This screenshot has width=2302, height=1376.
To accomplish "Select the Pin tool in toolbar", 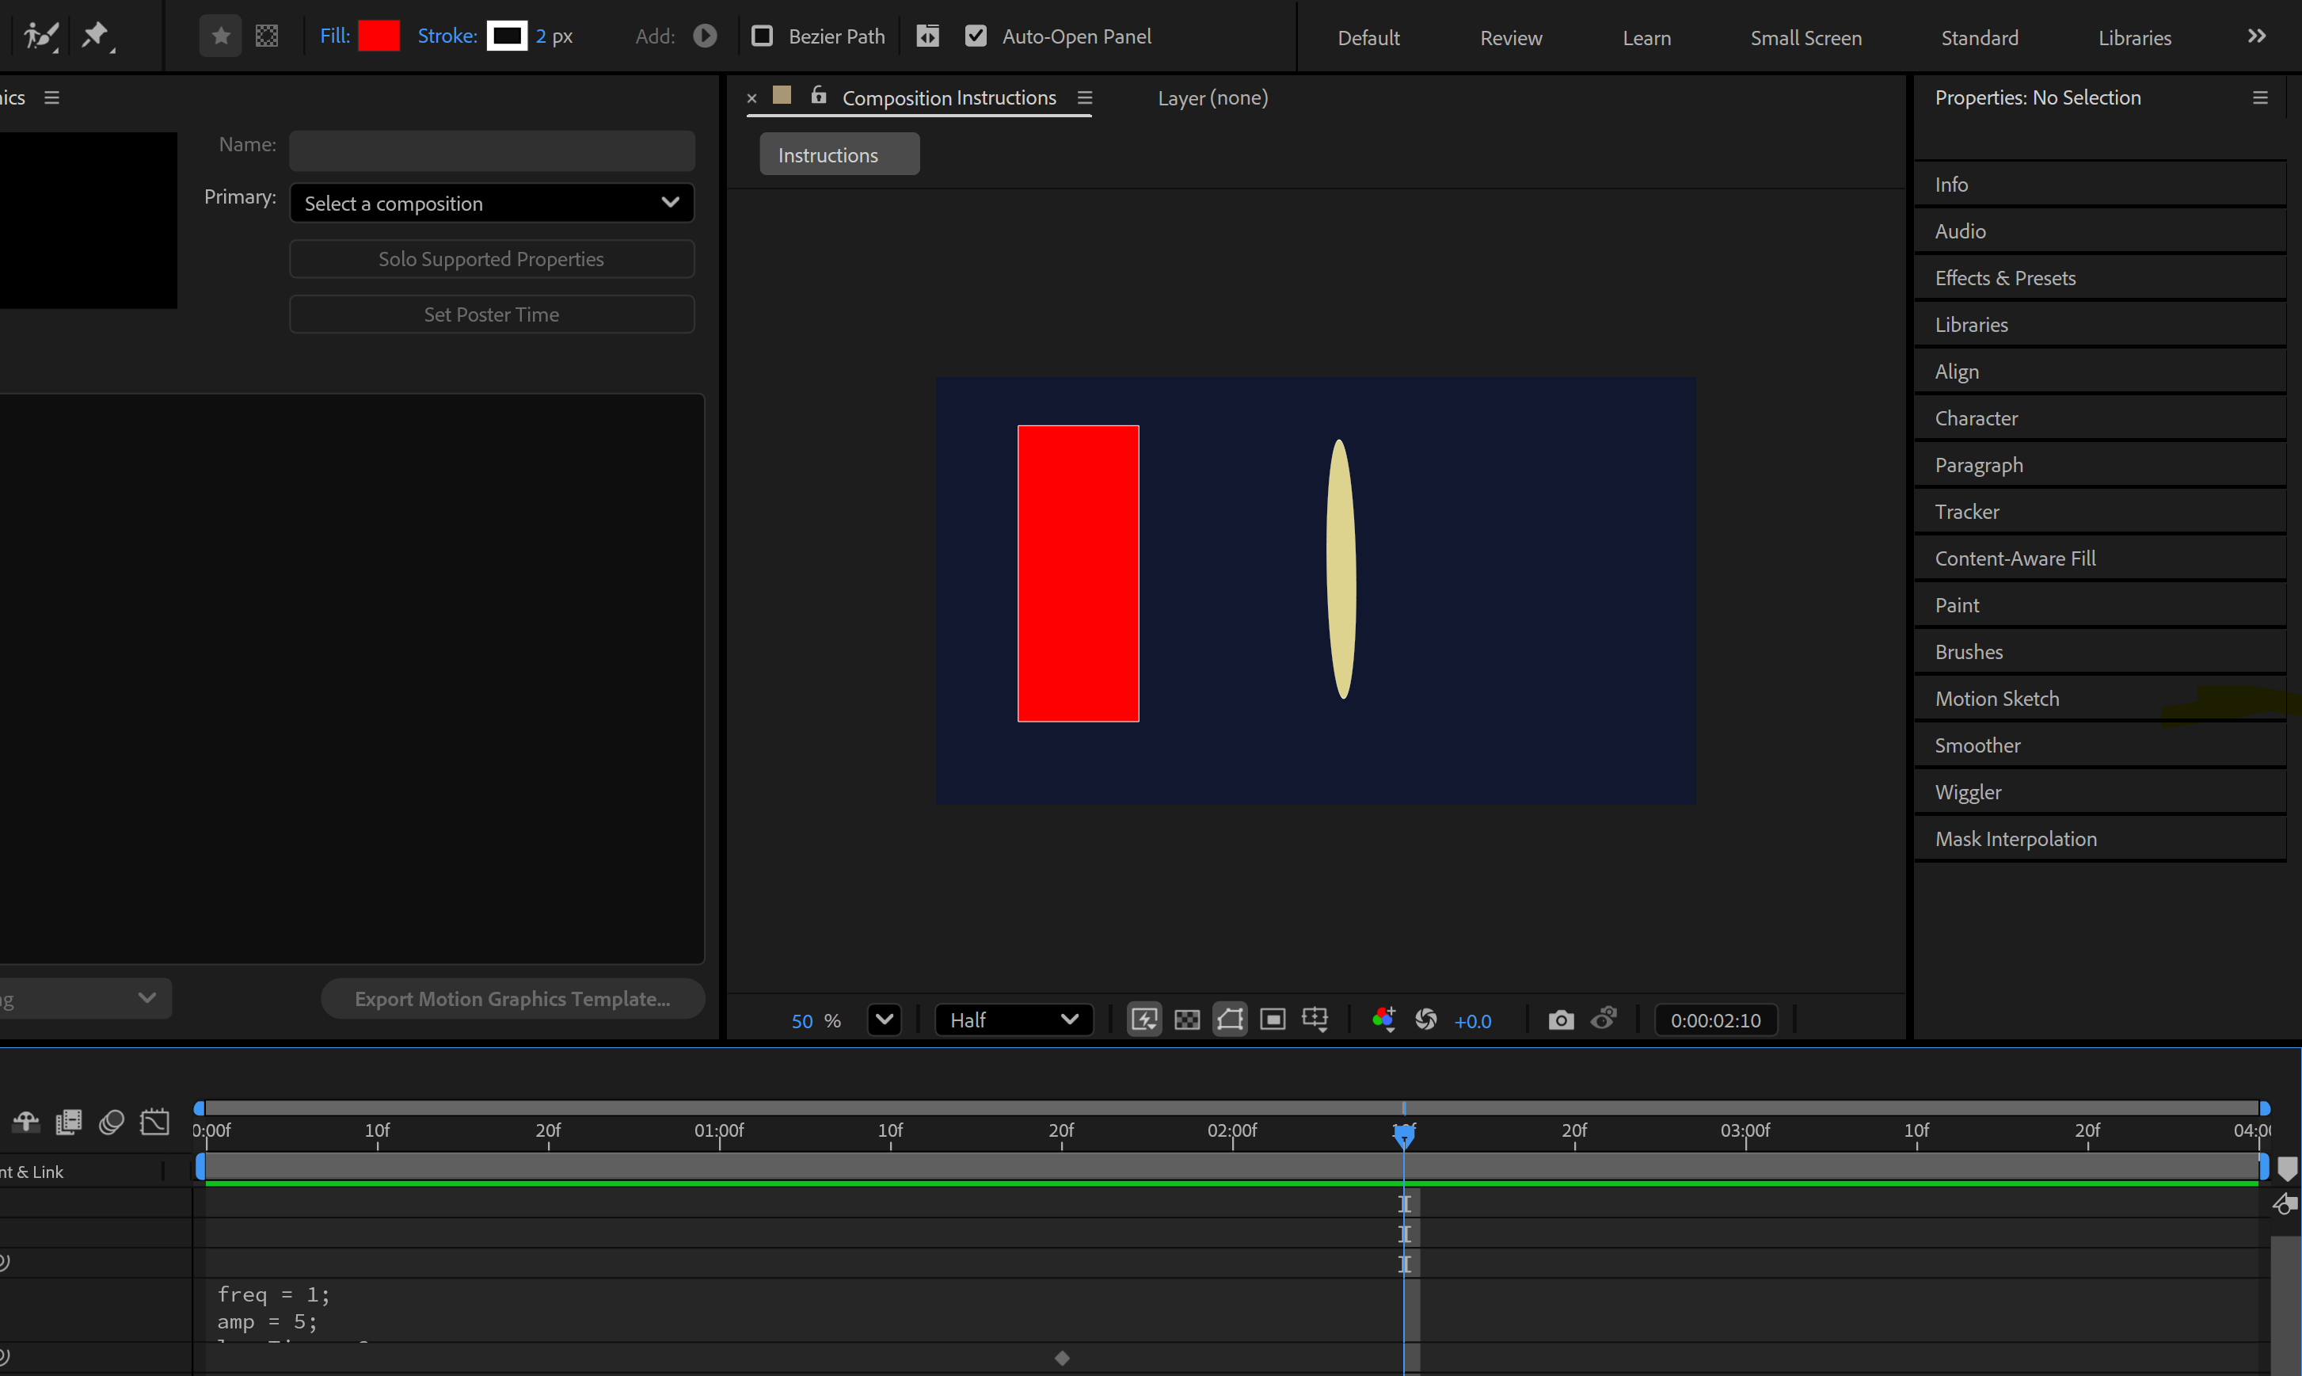I will (97, 36).
